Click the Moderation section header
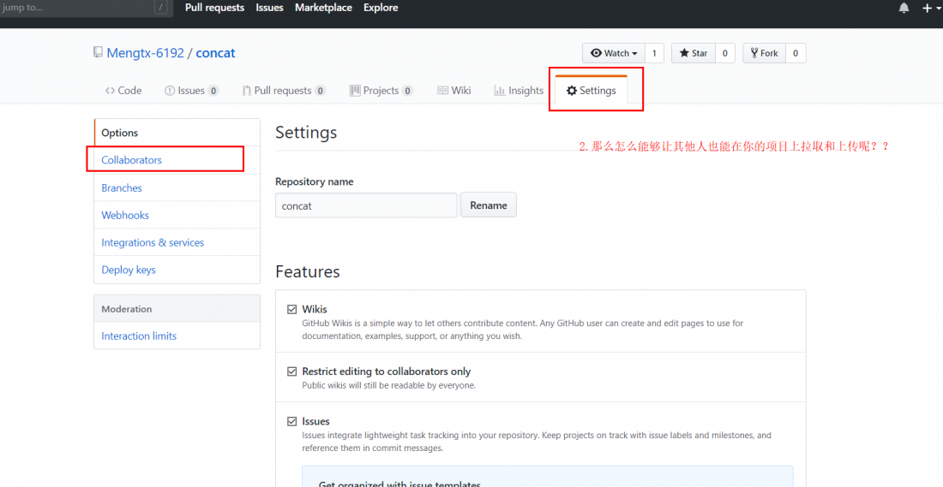Screen dimensions: 943x487 tap(177, 309)
